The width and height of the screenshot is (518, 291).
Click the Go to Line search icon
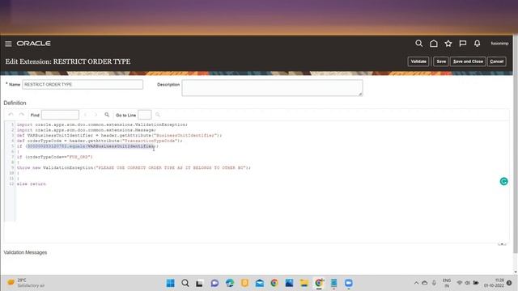158,115
